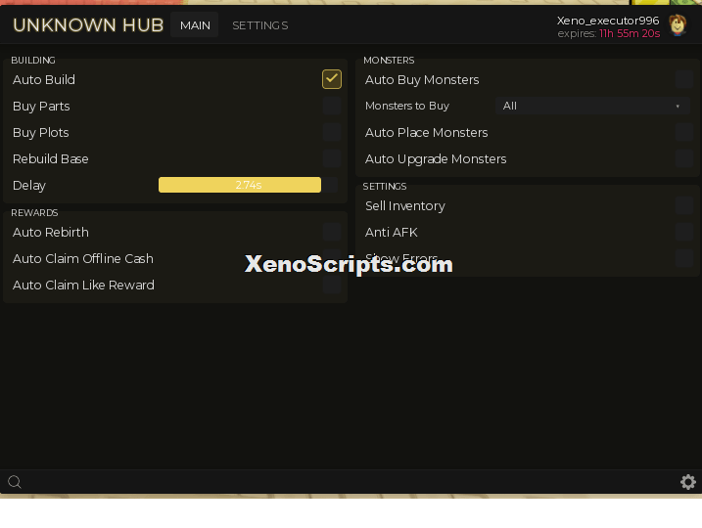702x528 pixels.
Task: Click the BUILDING section header
Action: (33, 60)
